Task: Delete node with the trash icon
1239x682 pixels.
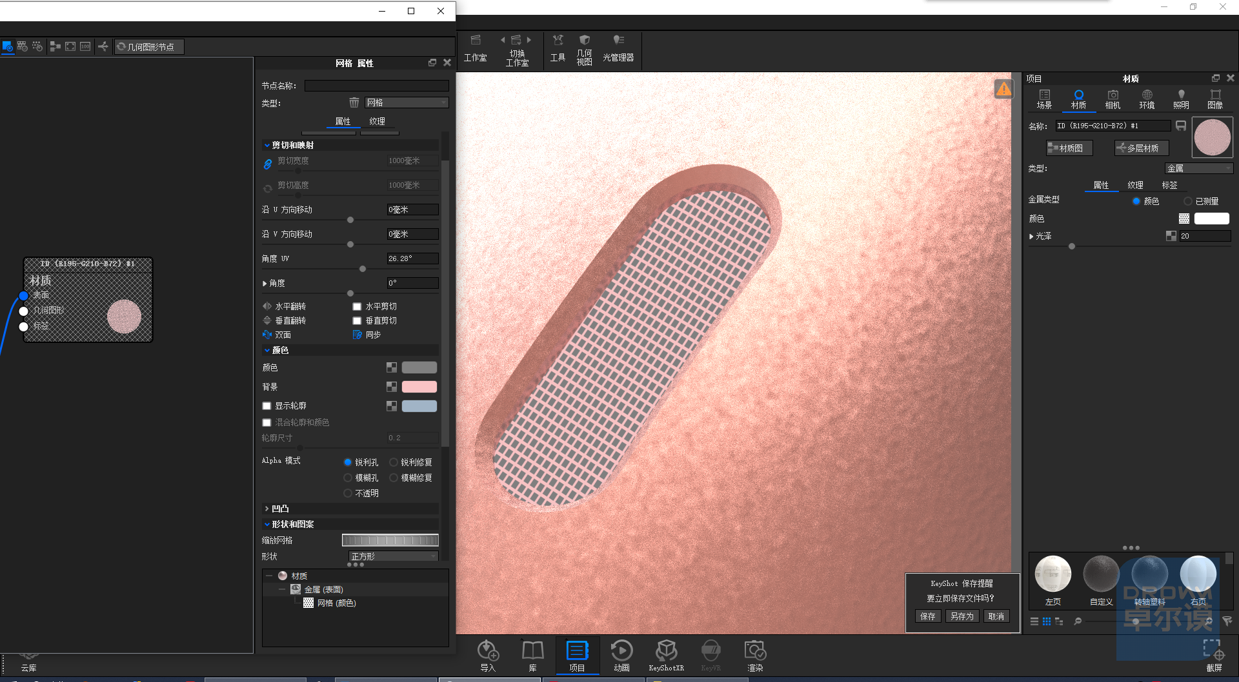Action: click(x=354, y=102)
